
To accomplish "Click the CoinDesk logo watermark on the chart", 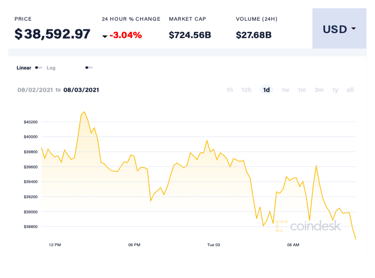I will coord(310,226).
